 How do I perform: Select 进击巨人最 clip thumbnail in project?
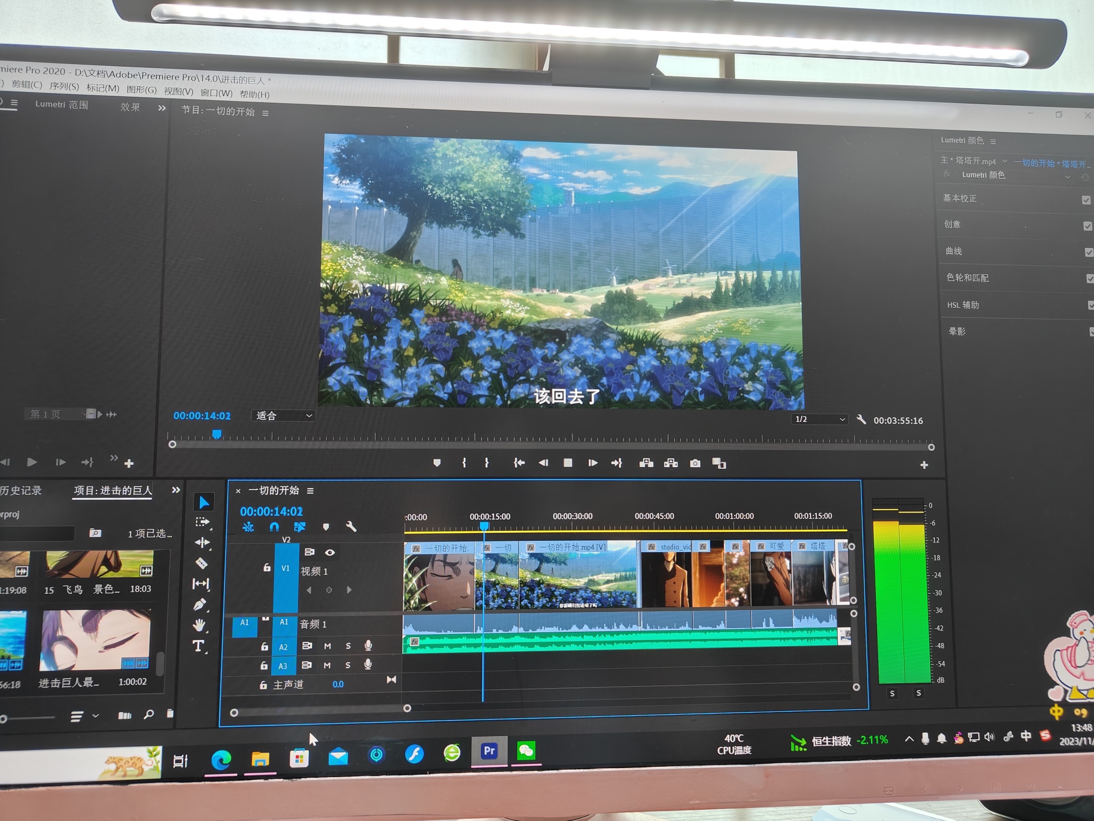click(x=95, y=640)
